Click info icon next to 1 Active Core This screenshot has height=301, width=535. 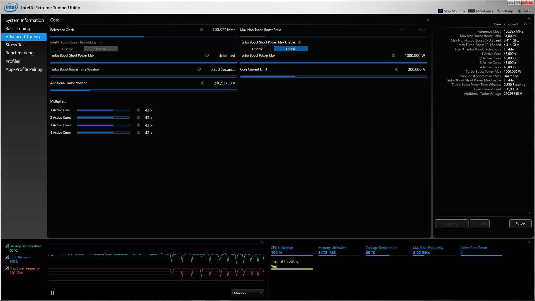pyautogui.click(x=138, y=110)
